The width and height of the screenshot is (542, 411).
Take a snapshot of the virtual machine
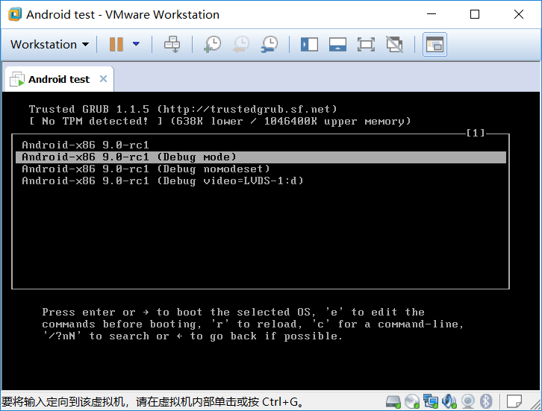212,44
